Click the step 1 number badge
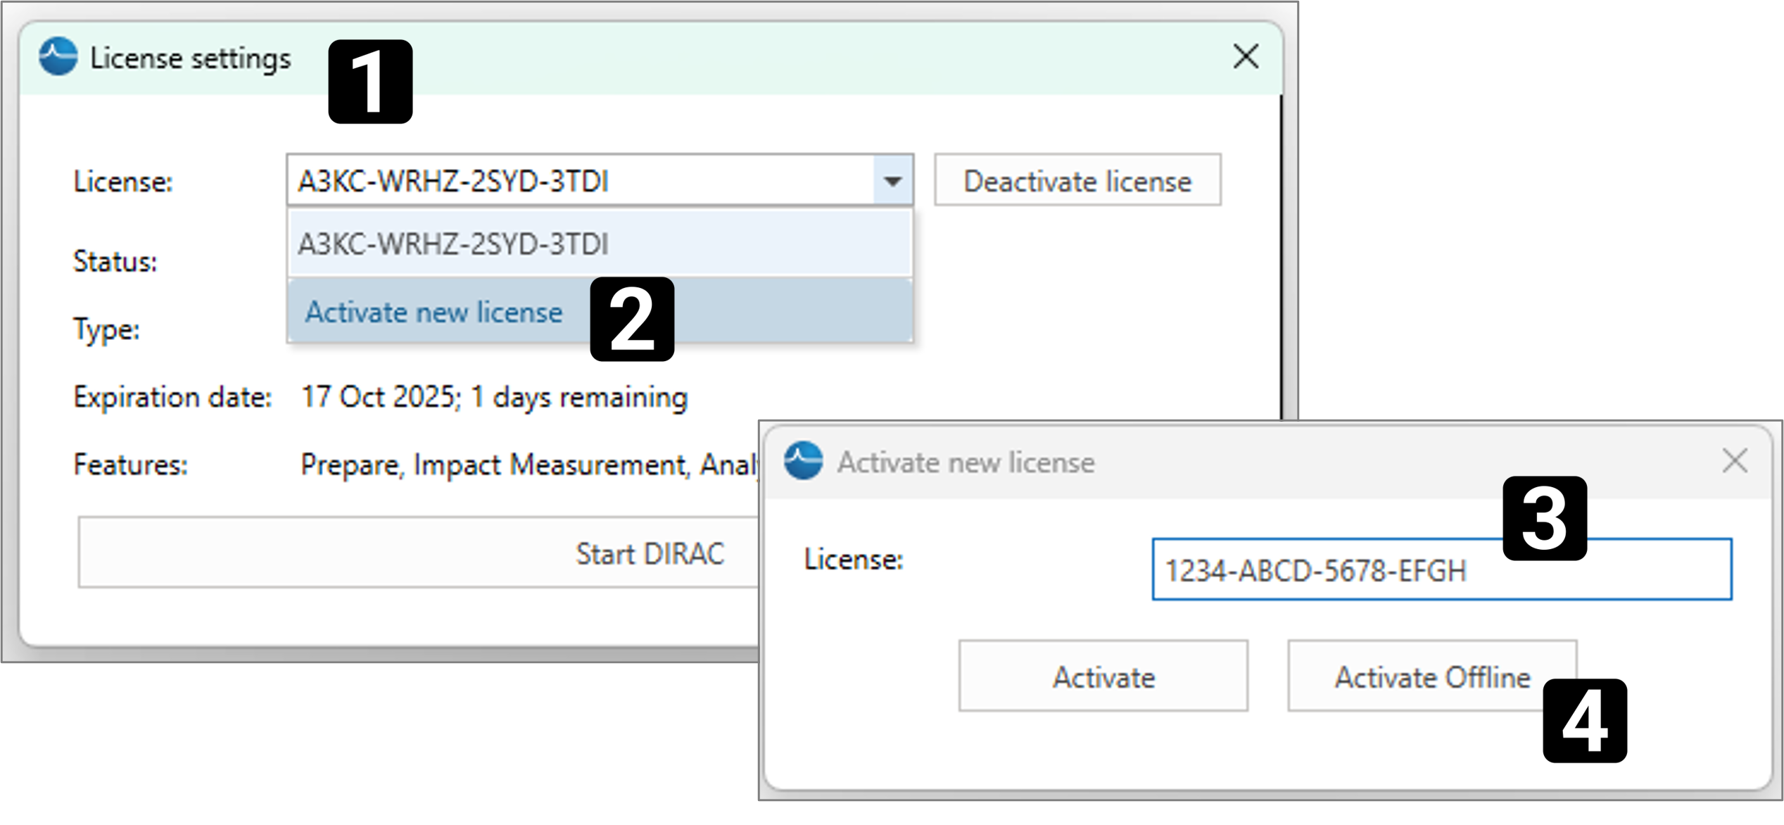 pos(370,82)
